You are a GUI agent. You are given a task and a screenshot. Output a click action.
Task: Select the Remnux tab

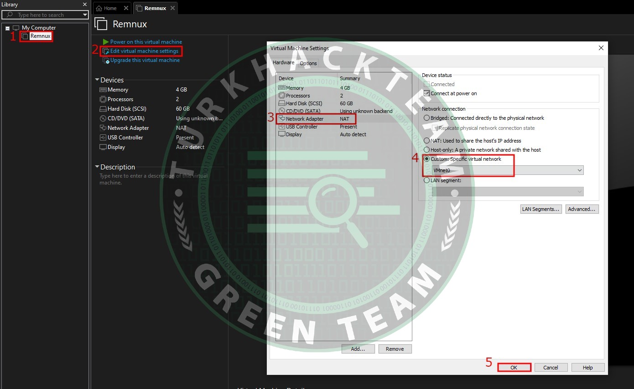tap(155, 8)
